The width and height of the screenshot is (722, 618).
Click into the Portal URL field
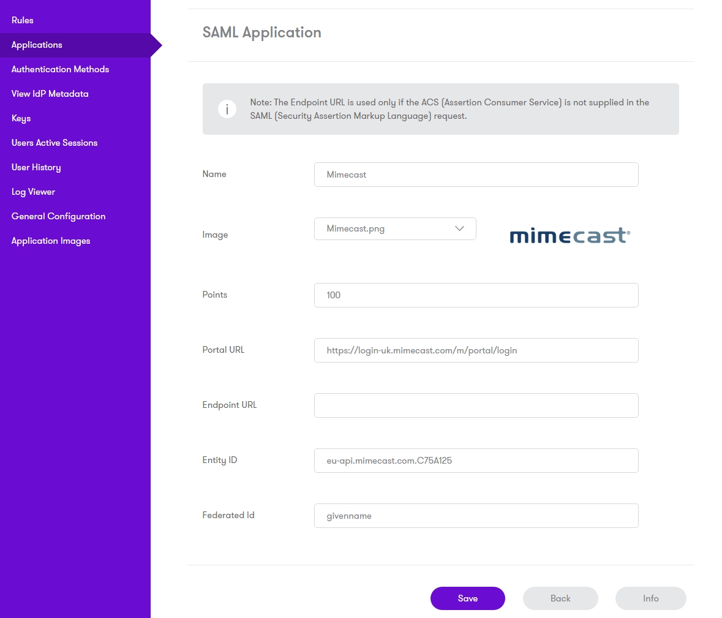tap(476, 350)
